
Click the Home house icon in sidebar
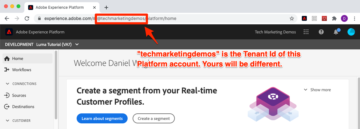point(7,59)
